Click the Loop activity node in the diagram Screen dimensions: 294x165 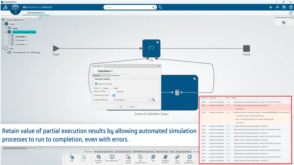pyautogui.click(x=151, y=49)
